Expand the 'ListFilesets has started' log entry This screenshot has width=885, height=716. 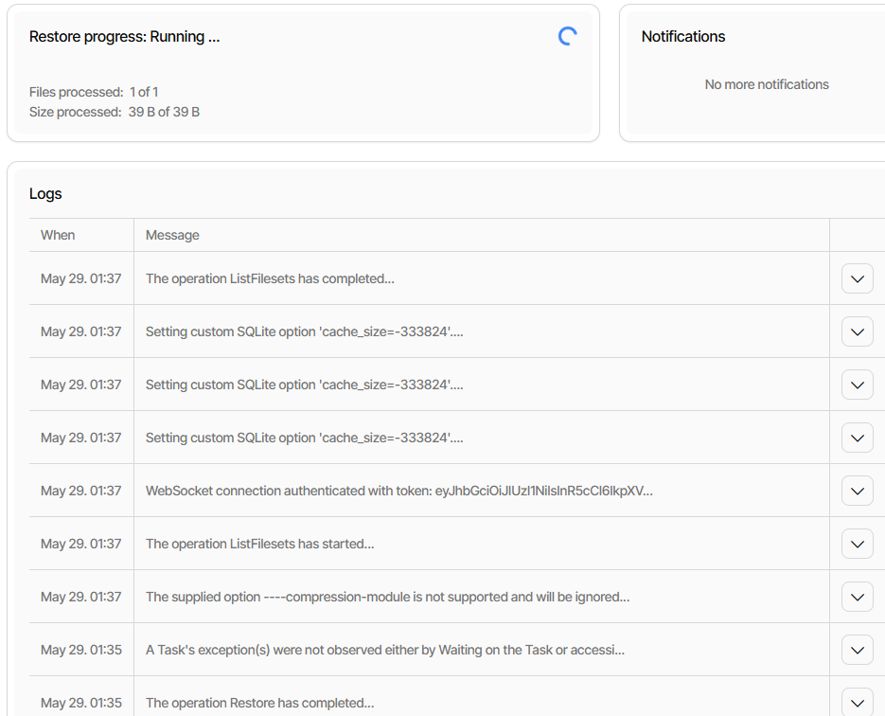click(x=858, y=544)
